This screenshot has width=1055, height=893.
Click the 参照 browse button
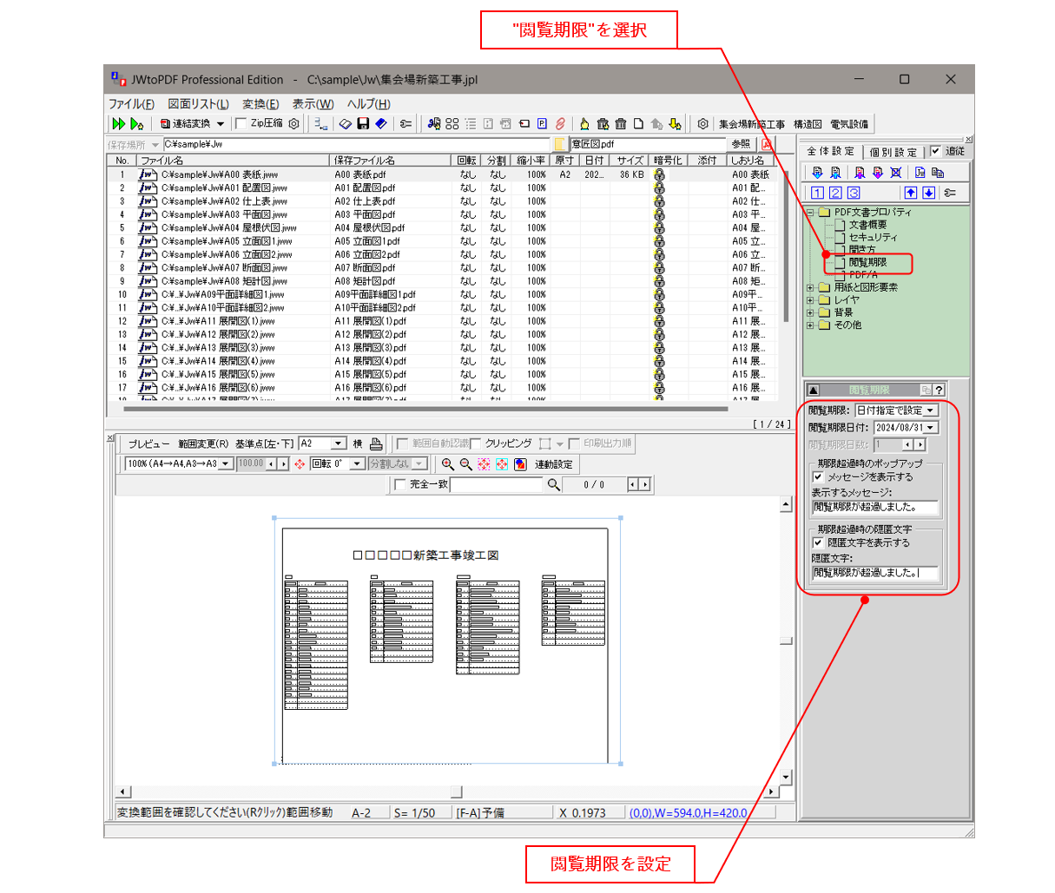click(x=740, y=144)
